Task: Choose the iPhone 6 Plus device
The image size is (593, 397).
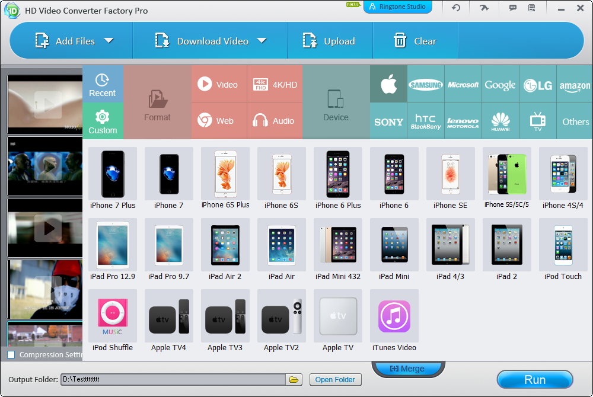Action: [x=338, y=179]
